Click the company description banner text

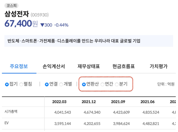pos(74,41)
